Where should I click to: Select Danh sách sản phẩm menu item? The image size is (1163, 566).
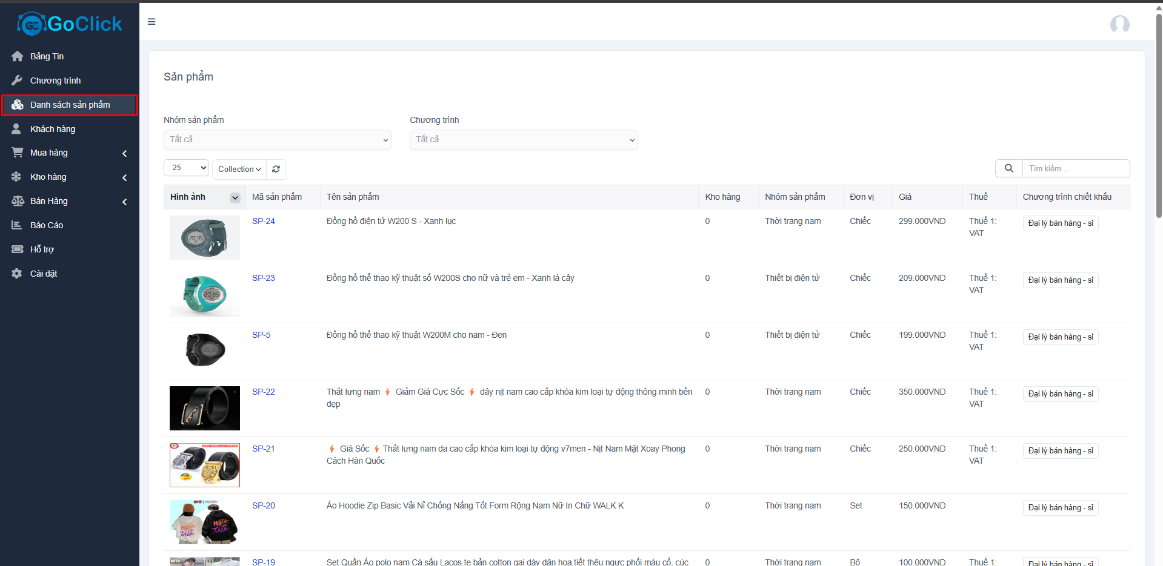pyautogui.click(x=70, y=105)
